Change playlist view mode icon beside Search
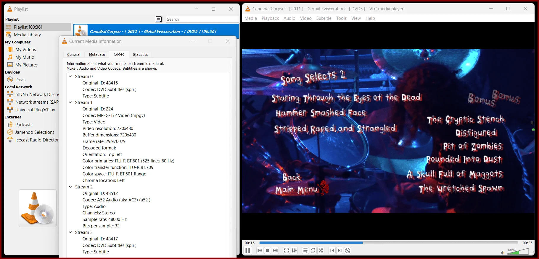Screen dimensions: 539x259 tap(159, 19)
